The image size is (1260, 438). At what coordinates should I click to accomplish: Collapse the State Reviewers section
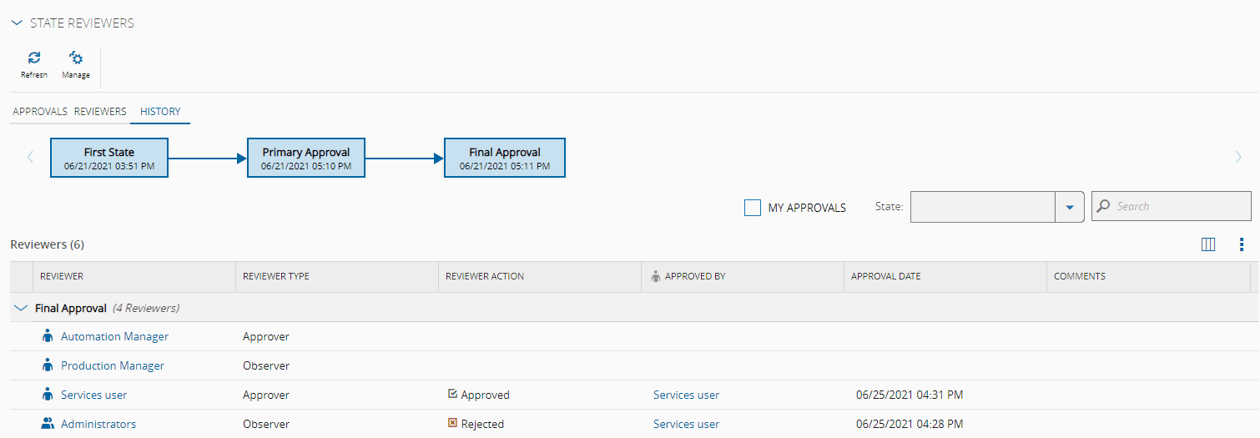coord(17,23)
